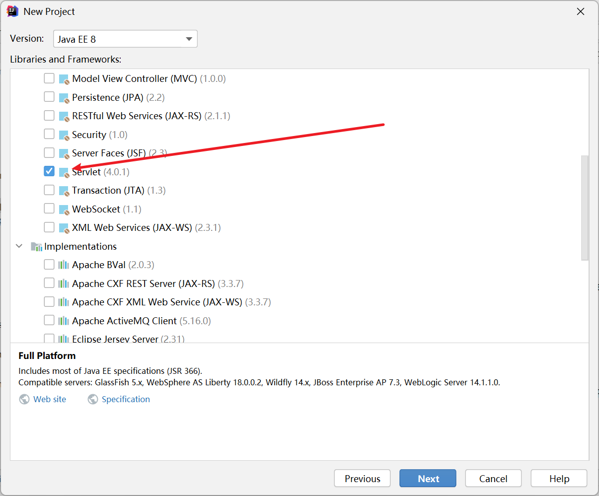
Task: Enable the Security (1.0) checkbox
Action: pos(49,134)
